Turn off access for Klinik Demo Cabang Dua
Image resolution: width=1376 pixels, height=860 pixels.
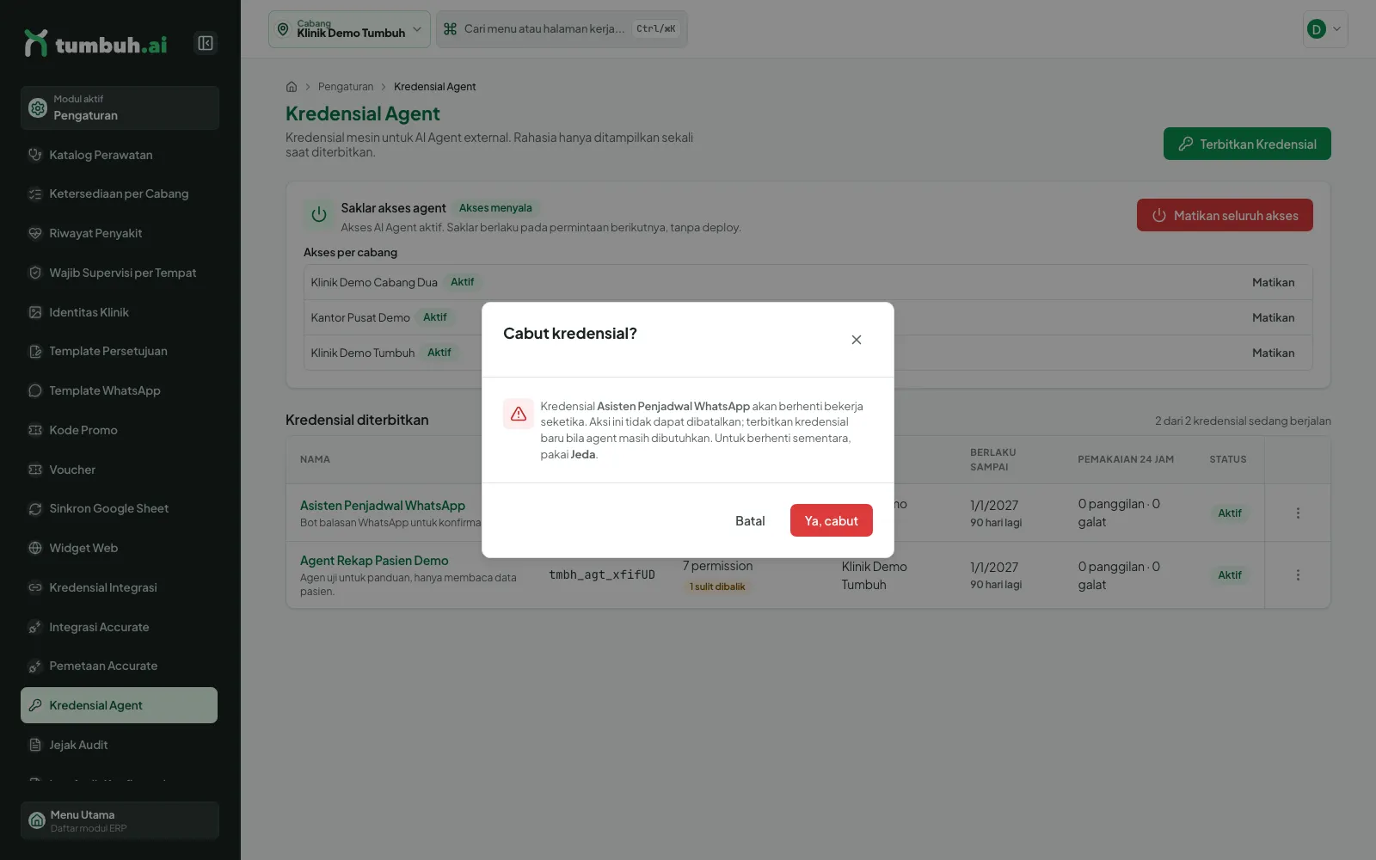(x=1273, y=282)
